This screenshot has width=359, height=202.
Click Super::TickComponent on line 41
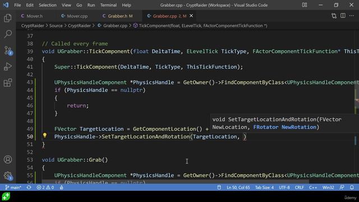(x=86, y=67)
